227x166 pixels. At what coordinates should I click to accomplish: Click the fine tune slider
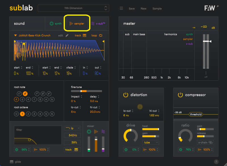[86, 91]
